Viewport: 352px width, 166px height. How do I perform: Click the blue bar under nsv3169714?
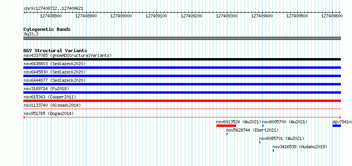coord(182,92)
